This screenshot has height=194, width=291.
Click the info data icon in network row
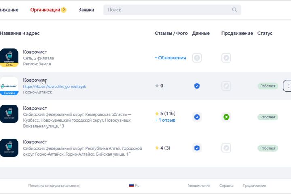point(197,58)
